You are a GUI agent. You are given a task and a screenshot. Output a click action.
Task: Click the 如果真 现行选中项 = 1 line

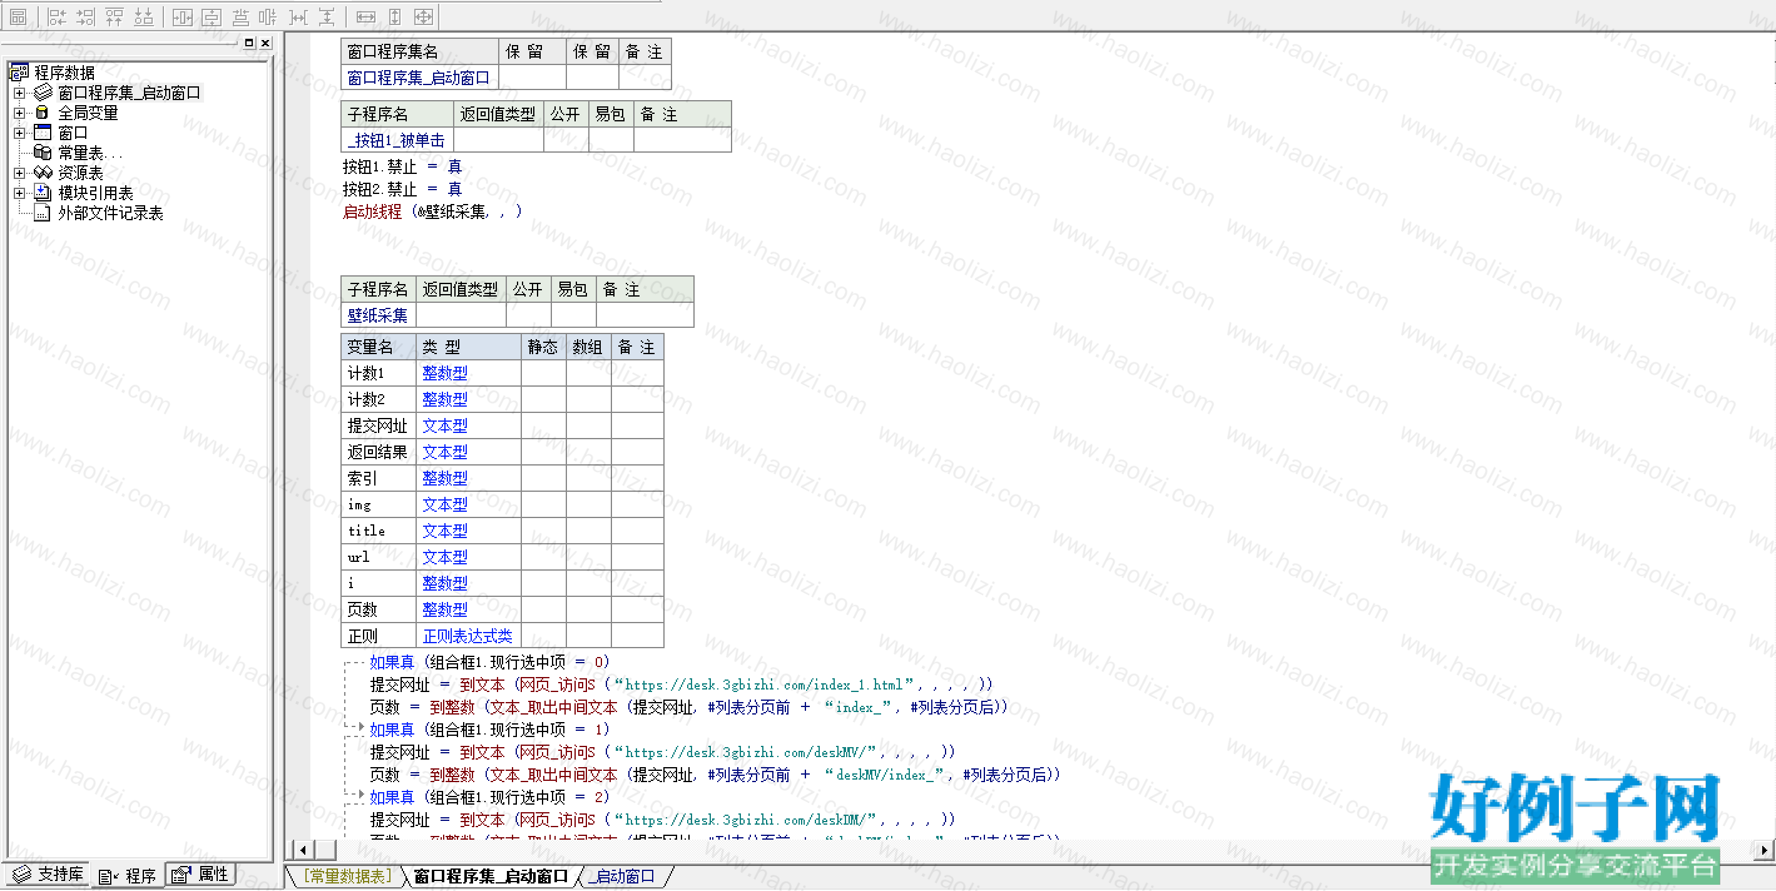coord(489,730)
